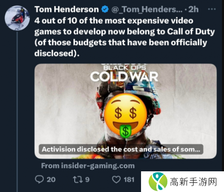Click the Activision disclosed caption overlay

click(121, 149)
